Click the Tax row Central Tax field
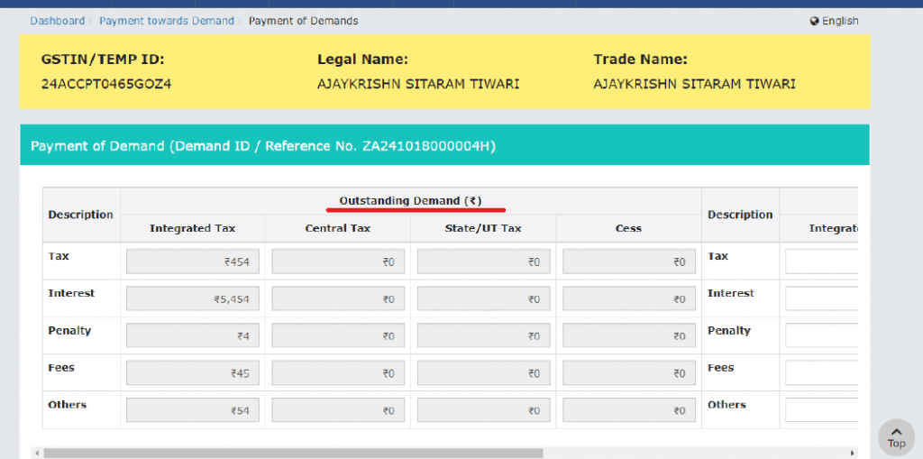 click(x=338, y=262)
